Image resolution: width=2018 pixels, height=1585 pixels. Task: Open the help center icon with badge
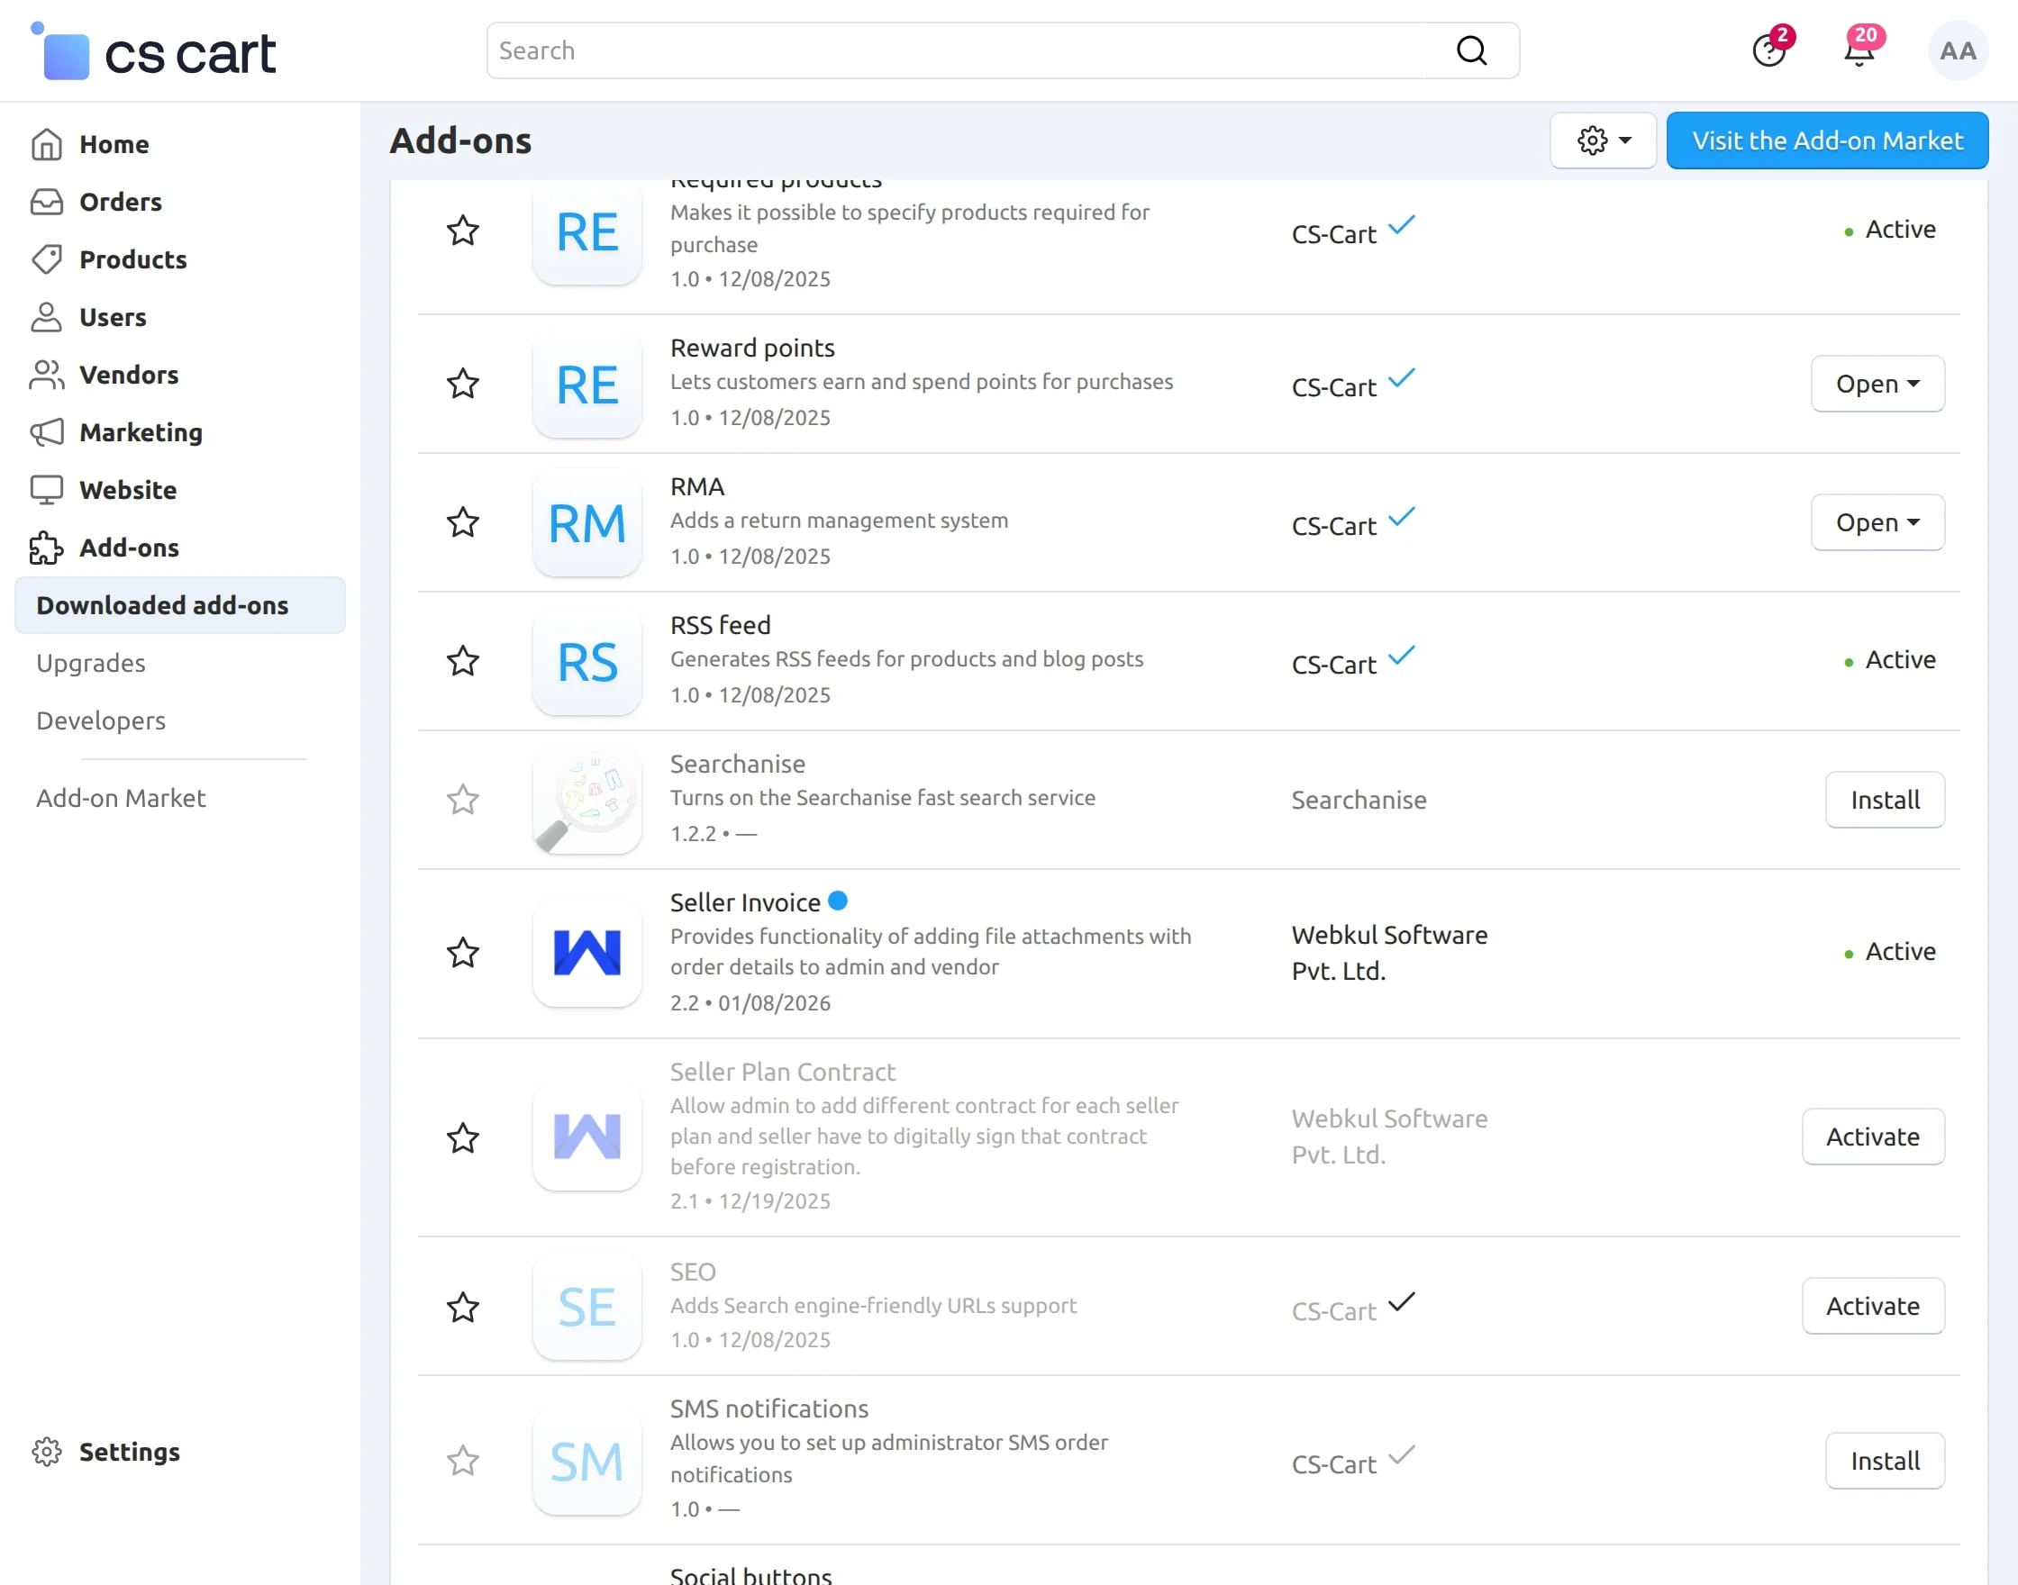(1768, 51)
